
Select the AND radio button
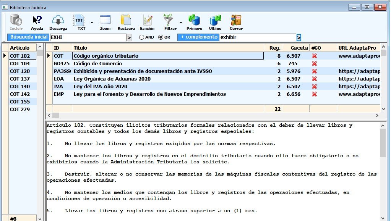click(141, 37)
